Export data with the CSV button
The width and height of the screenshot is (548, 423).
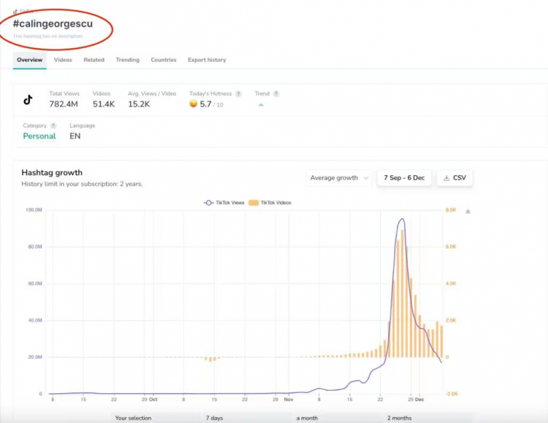pyautogui.click(x=454, y=178)
